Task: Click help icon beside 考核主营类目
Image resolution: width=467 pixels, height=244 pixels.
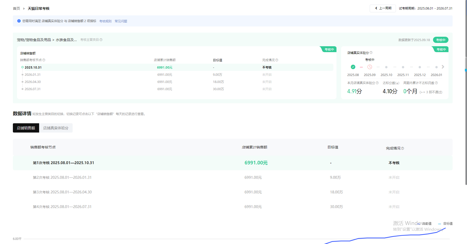Action: click(x=101, y=40)
